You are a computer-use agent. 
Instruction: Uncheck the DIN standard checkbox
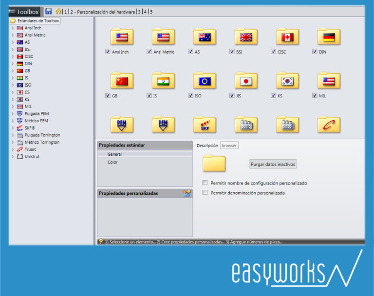coord(315,52)
